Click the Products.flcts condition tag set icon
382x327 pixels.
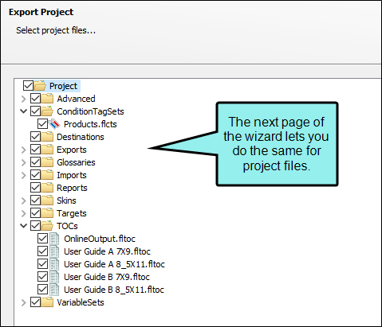(54, 124)
